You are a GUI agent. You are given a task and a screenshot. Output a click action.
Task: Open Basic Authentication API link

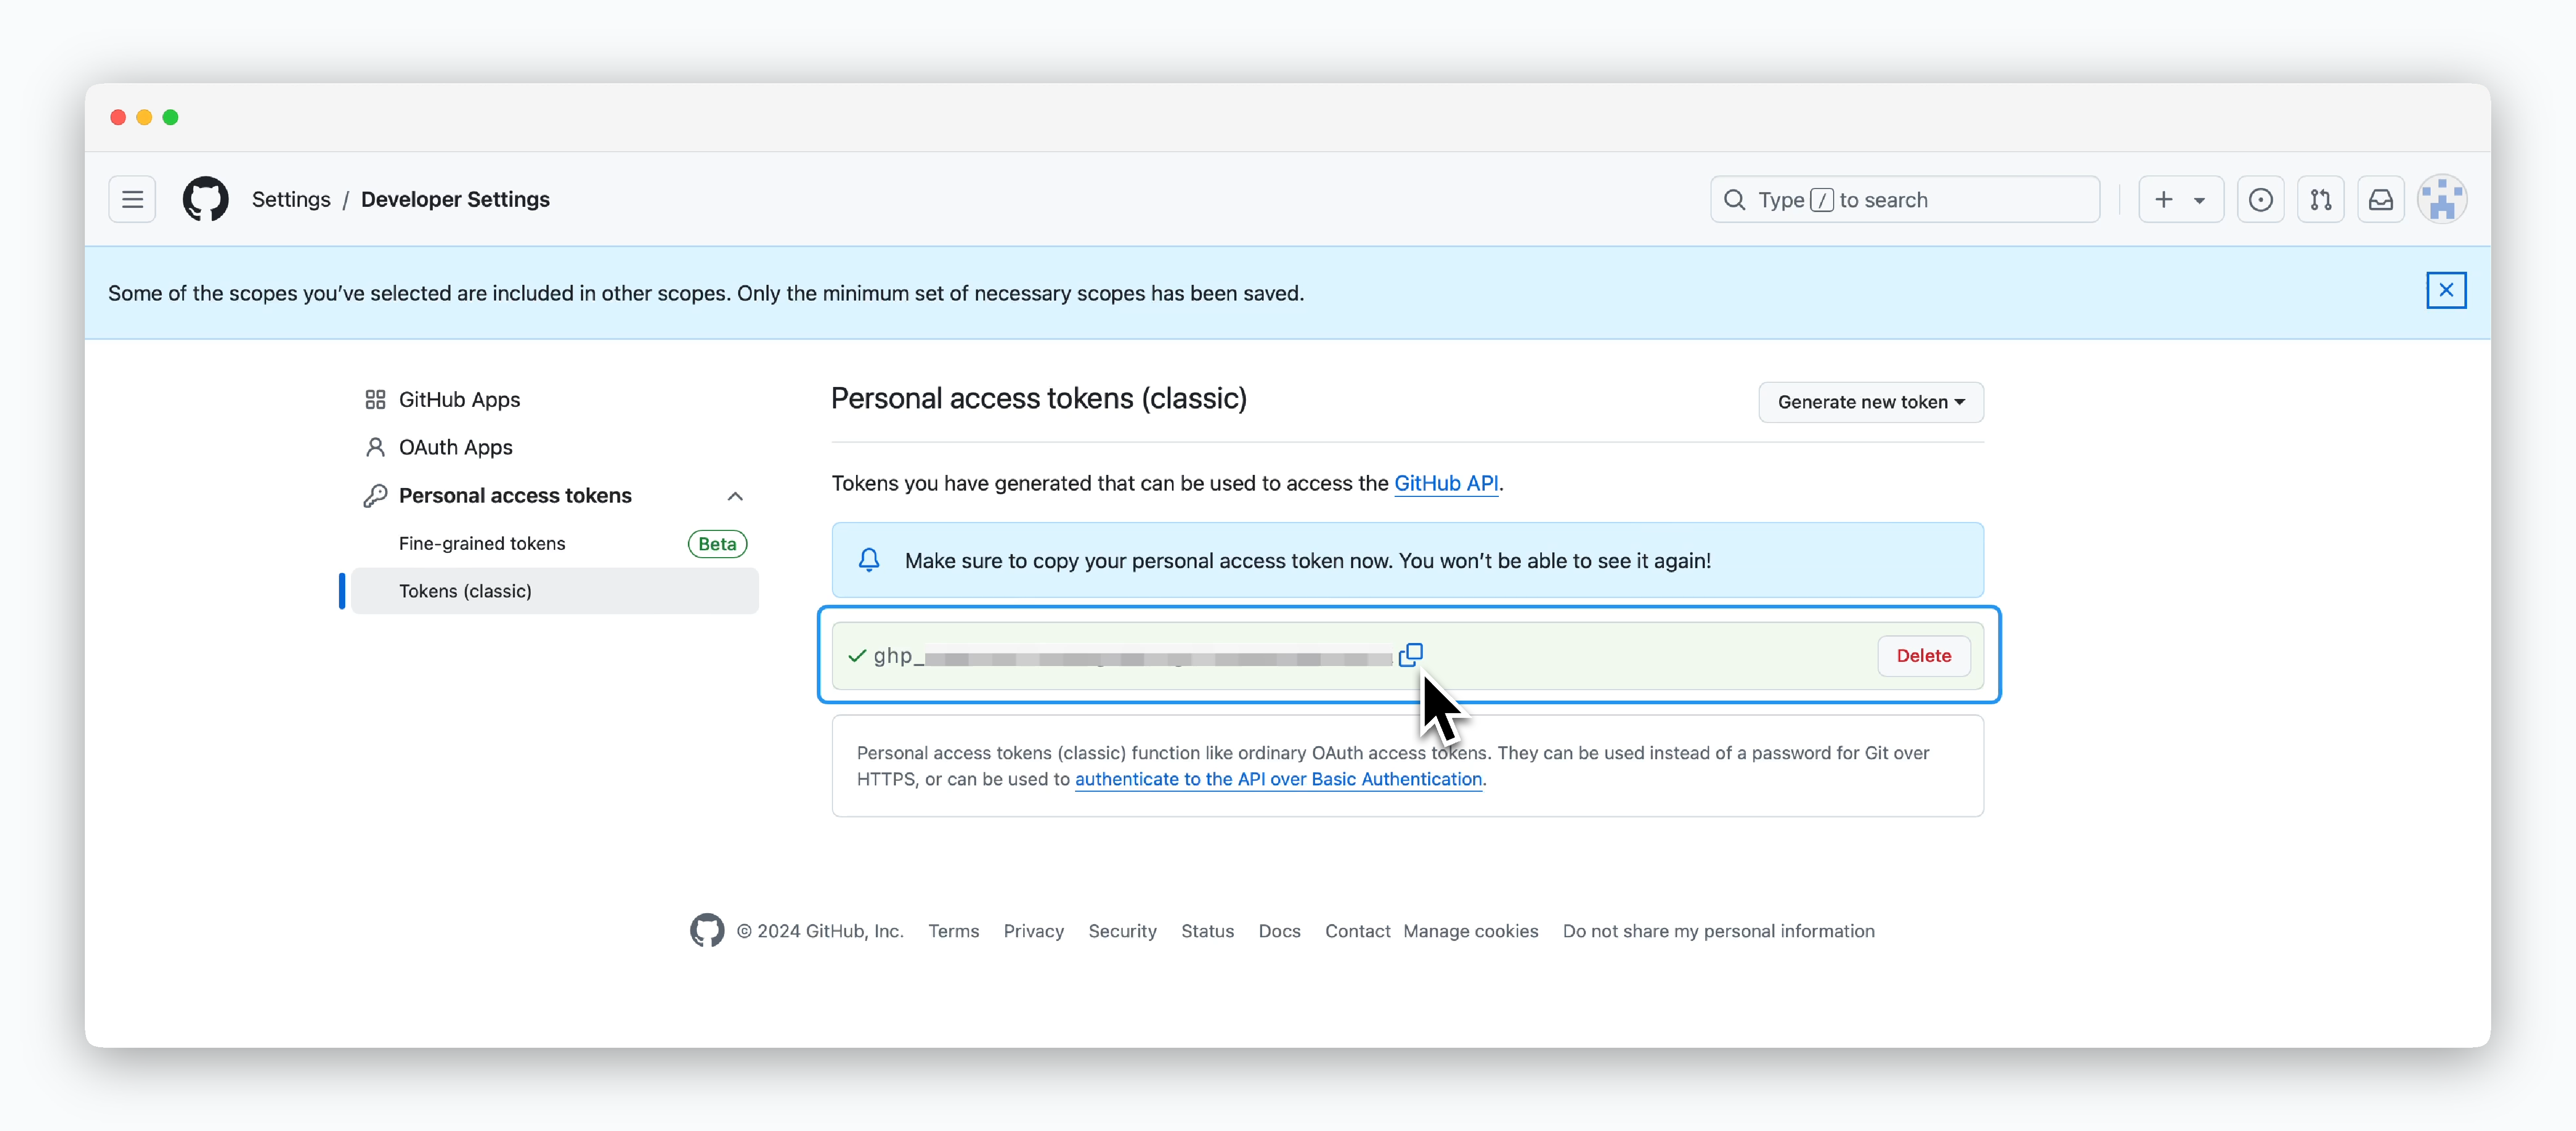point(1278,779)
